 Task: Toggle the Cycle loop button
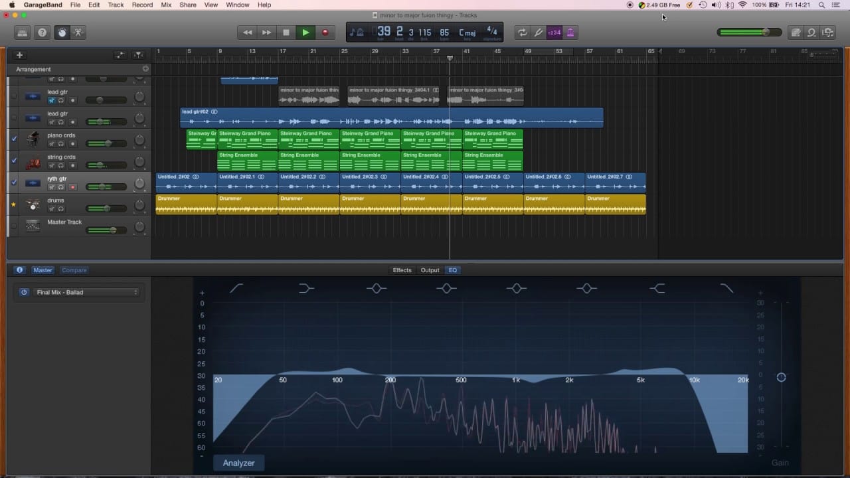[523, 33]
